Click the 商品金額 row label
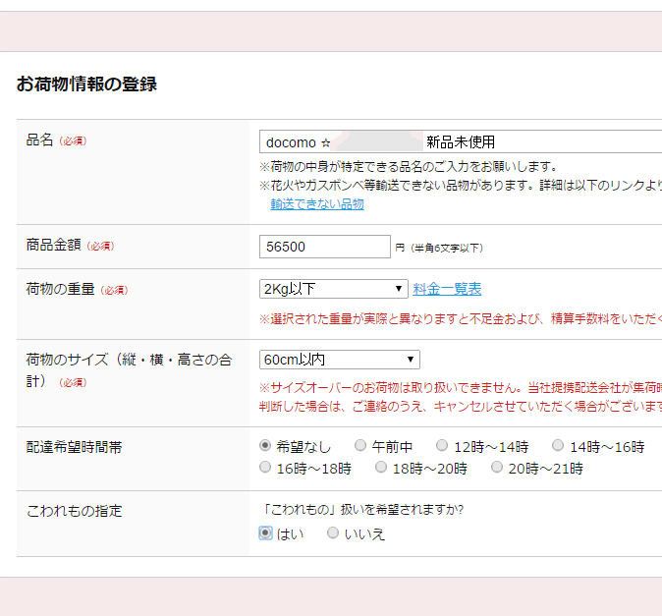 [x=53, y=246]
